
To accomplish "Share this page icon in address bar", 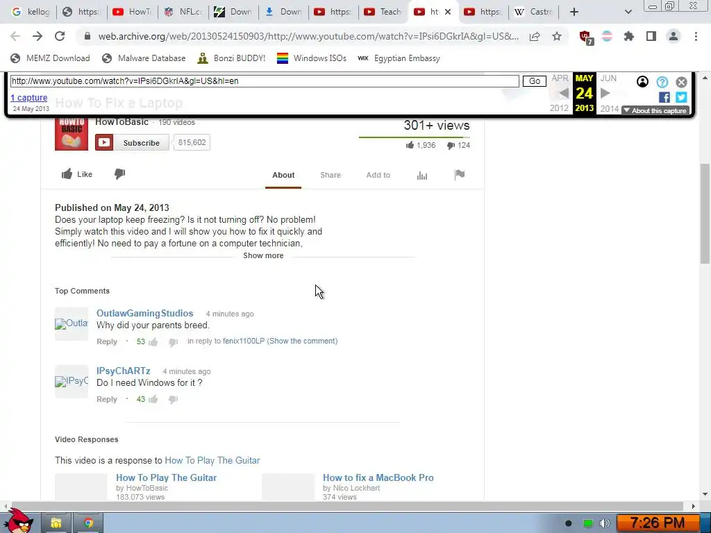I will coord(535,36).
